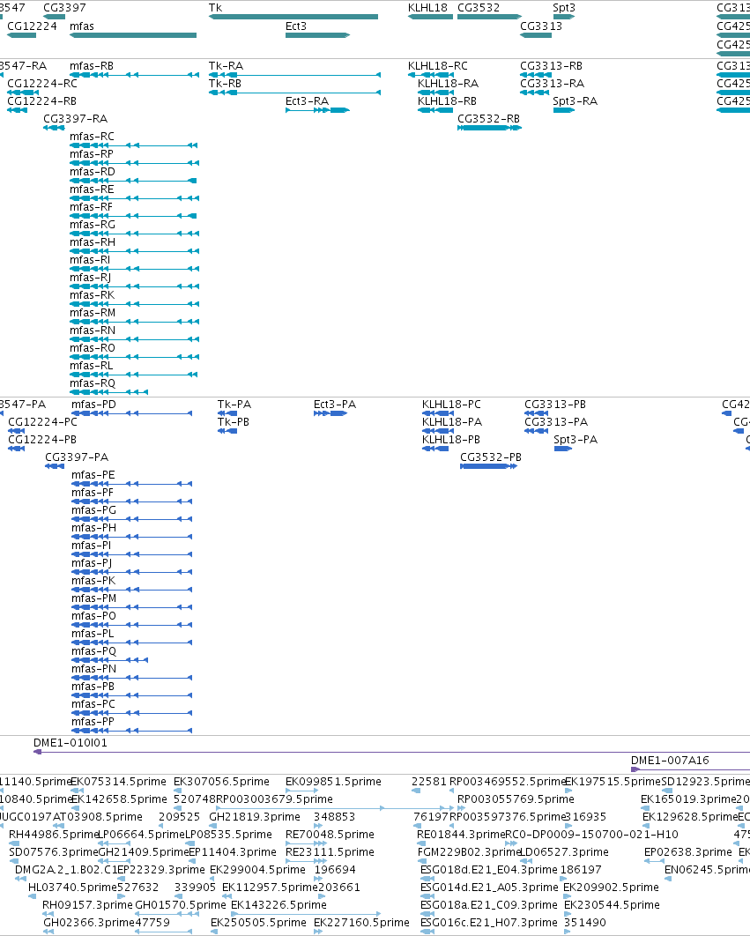Image resolution: width=750 pixels, height=936 pixels.
Task: Click the Spt3-RA transcript
Action: tap(564, 110)
